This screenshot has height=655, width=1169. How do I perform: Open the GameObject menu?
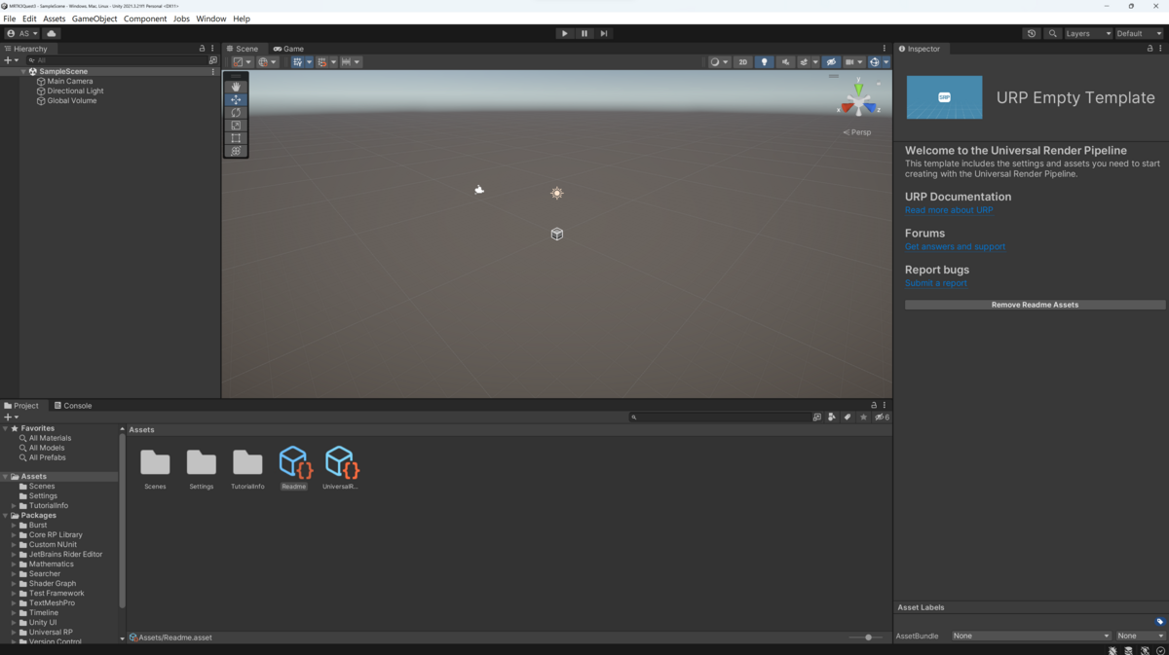point(94,18)
